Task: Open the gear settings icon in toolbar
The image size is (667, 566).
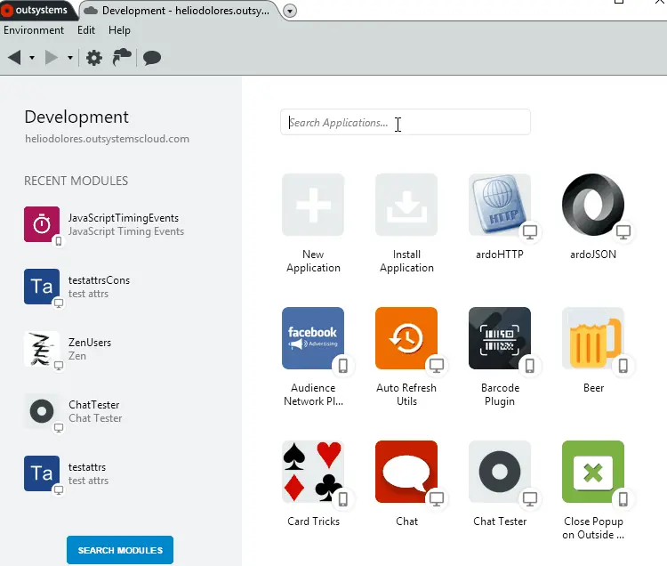Action: 94,58
